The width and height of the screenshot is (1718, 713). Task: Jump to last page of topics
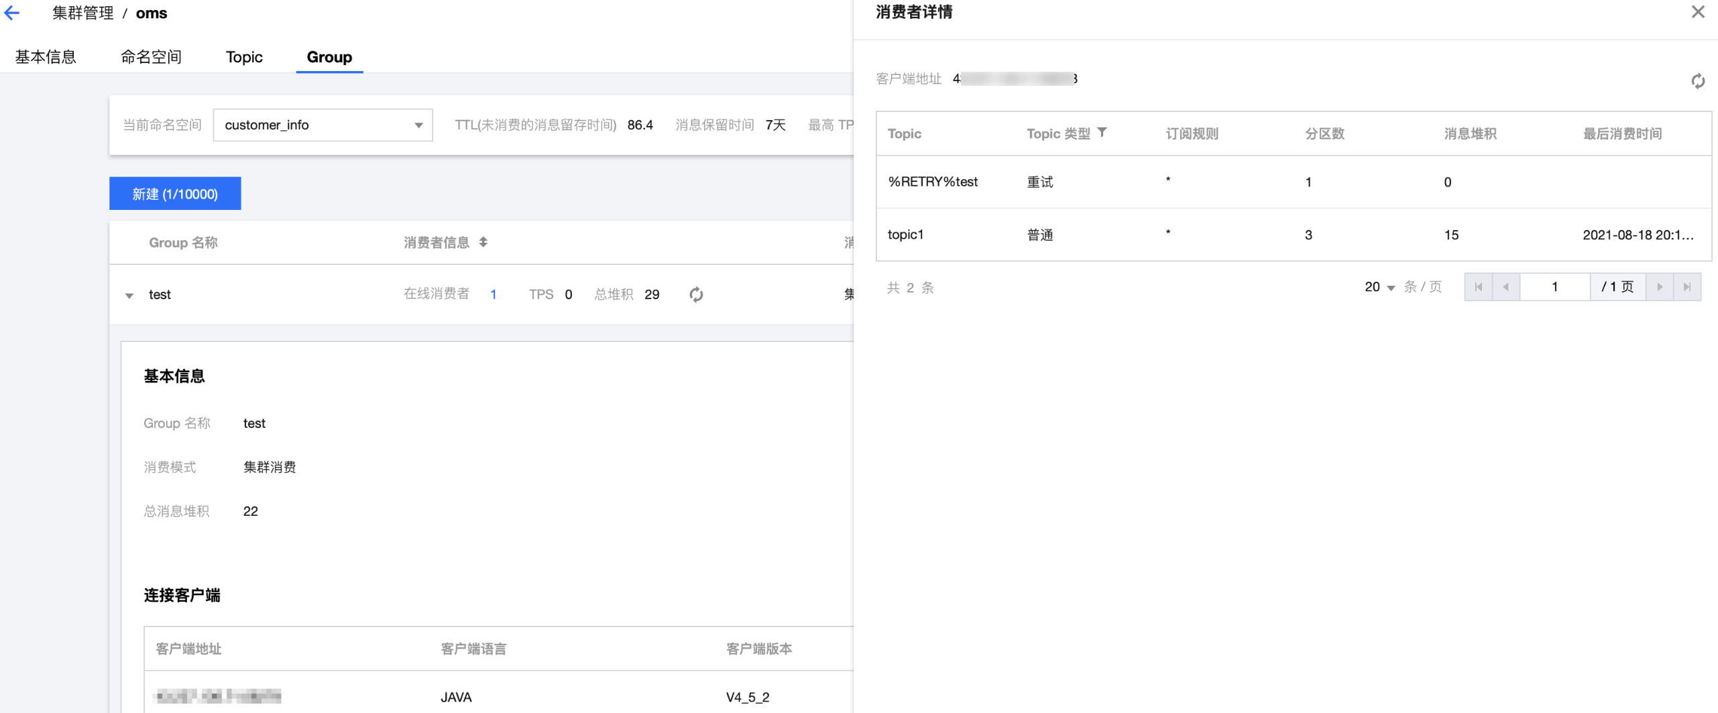pyautogui.click(x=1687, y=287)
